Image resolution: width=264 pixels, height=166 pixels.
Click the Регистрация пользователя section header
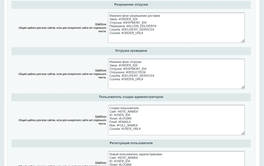coord(131,143)
